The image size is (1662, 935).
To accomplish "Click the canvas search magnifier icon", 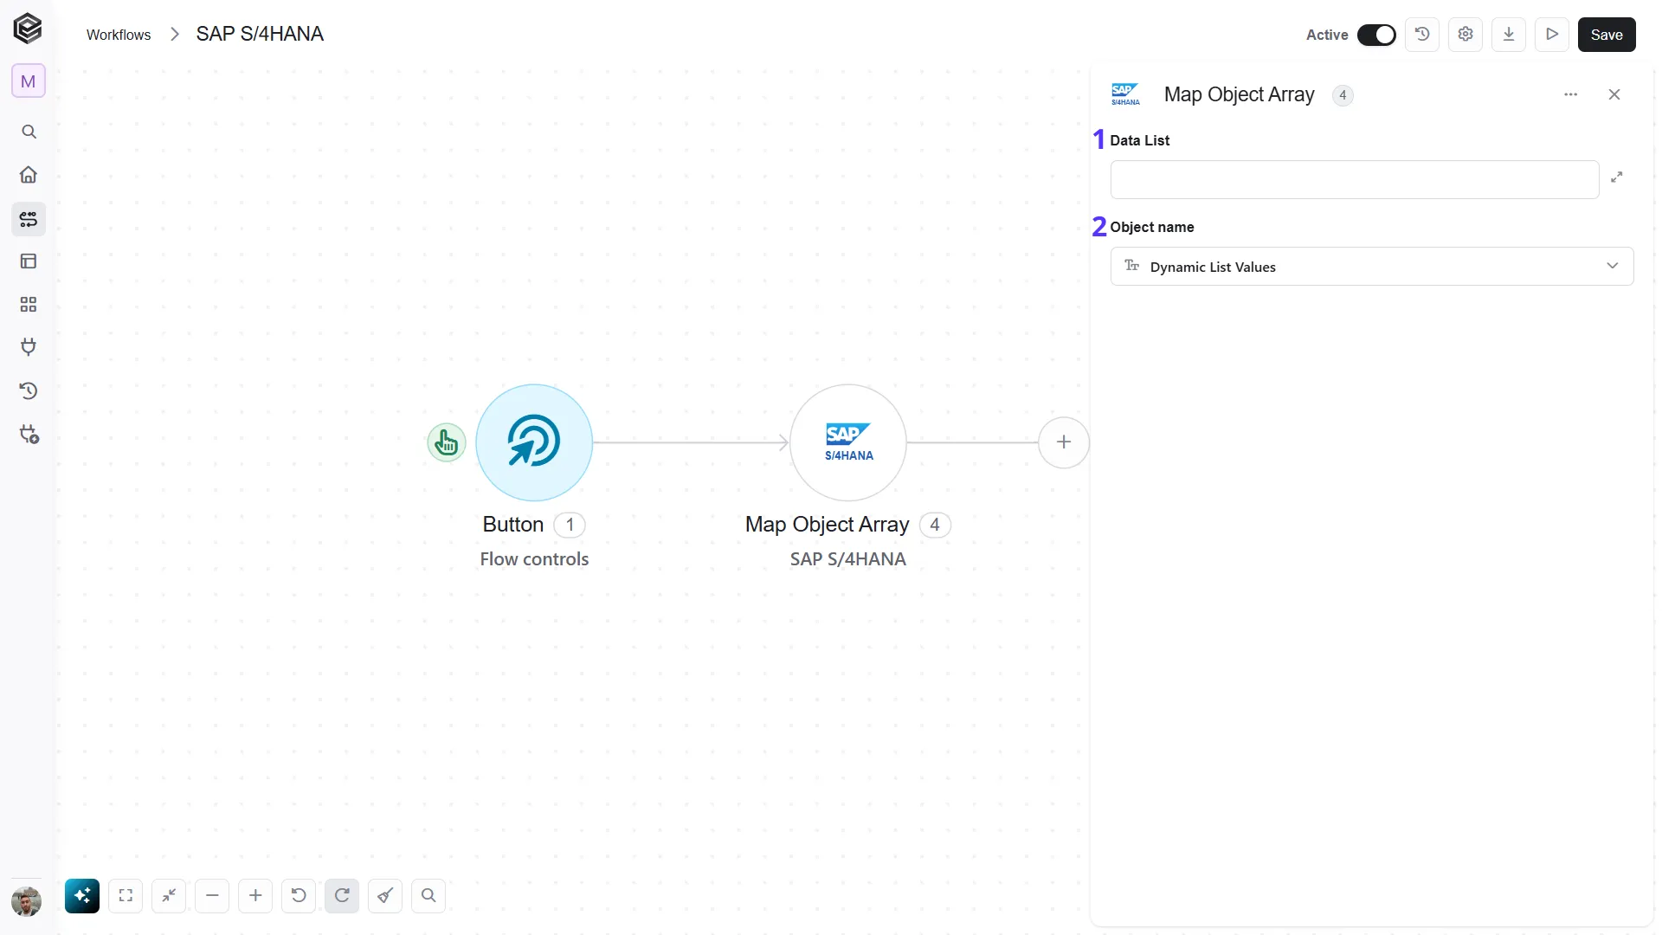I will 428,896.
